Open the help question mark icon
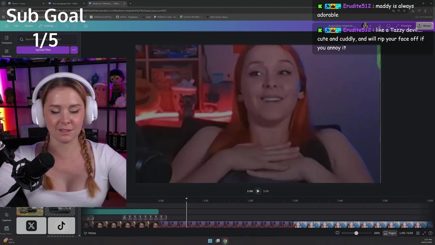Viewport: 435px width, 245px height. [430, 233]
